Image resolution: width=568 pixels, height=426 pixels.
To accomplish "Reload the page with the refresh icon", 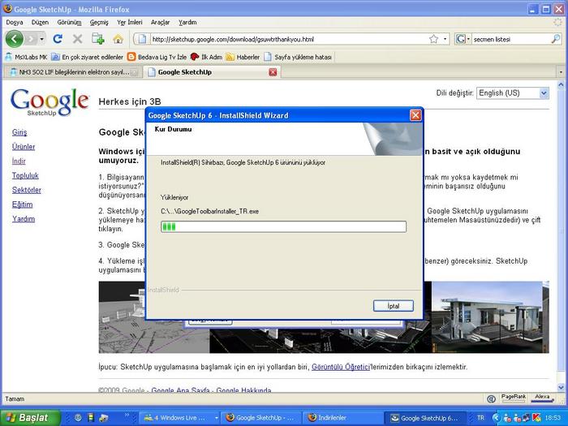I will pyautogui.click(x=58, y=38).
